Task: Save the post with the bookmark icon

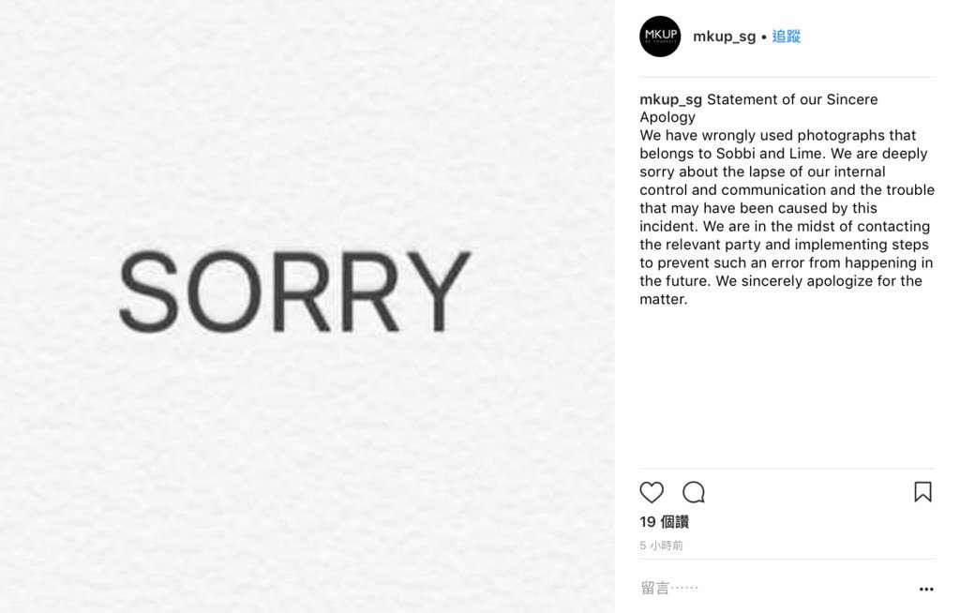Action: pos(922,491)
